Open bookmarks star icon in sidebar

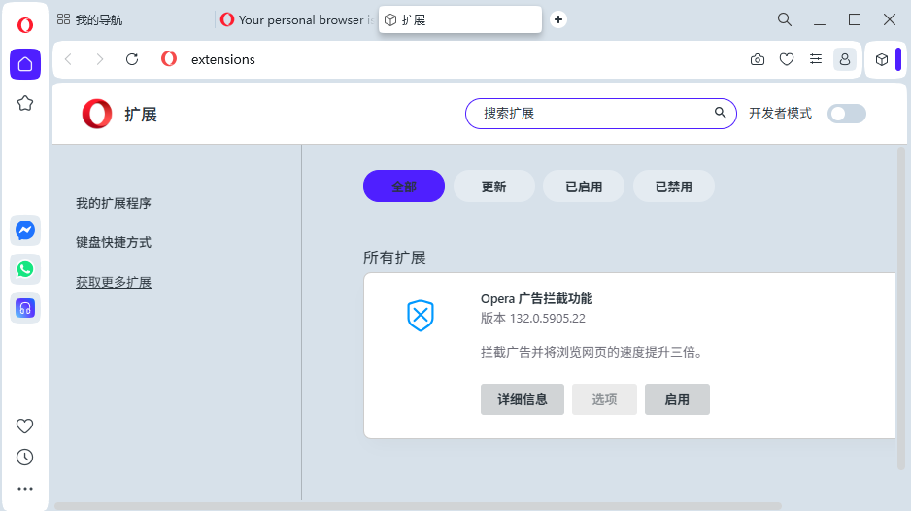pyautogui.click(x=25, y=104)
